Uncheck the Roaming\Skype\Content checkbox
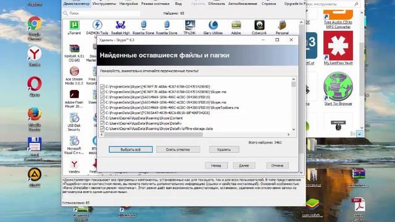The width and height of the screenshot is (395, 222). tap(102, 118)
